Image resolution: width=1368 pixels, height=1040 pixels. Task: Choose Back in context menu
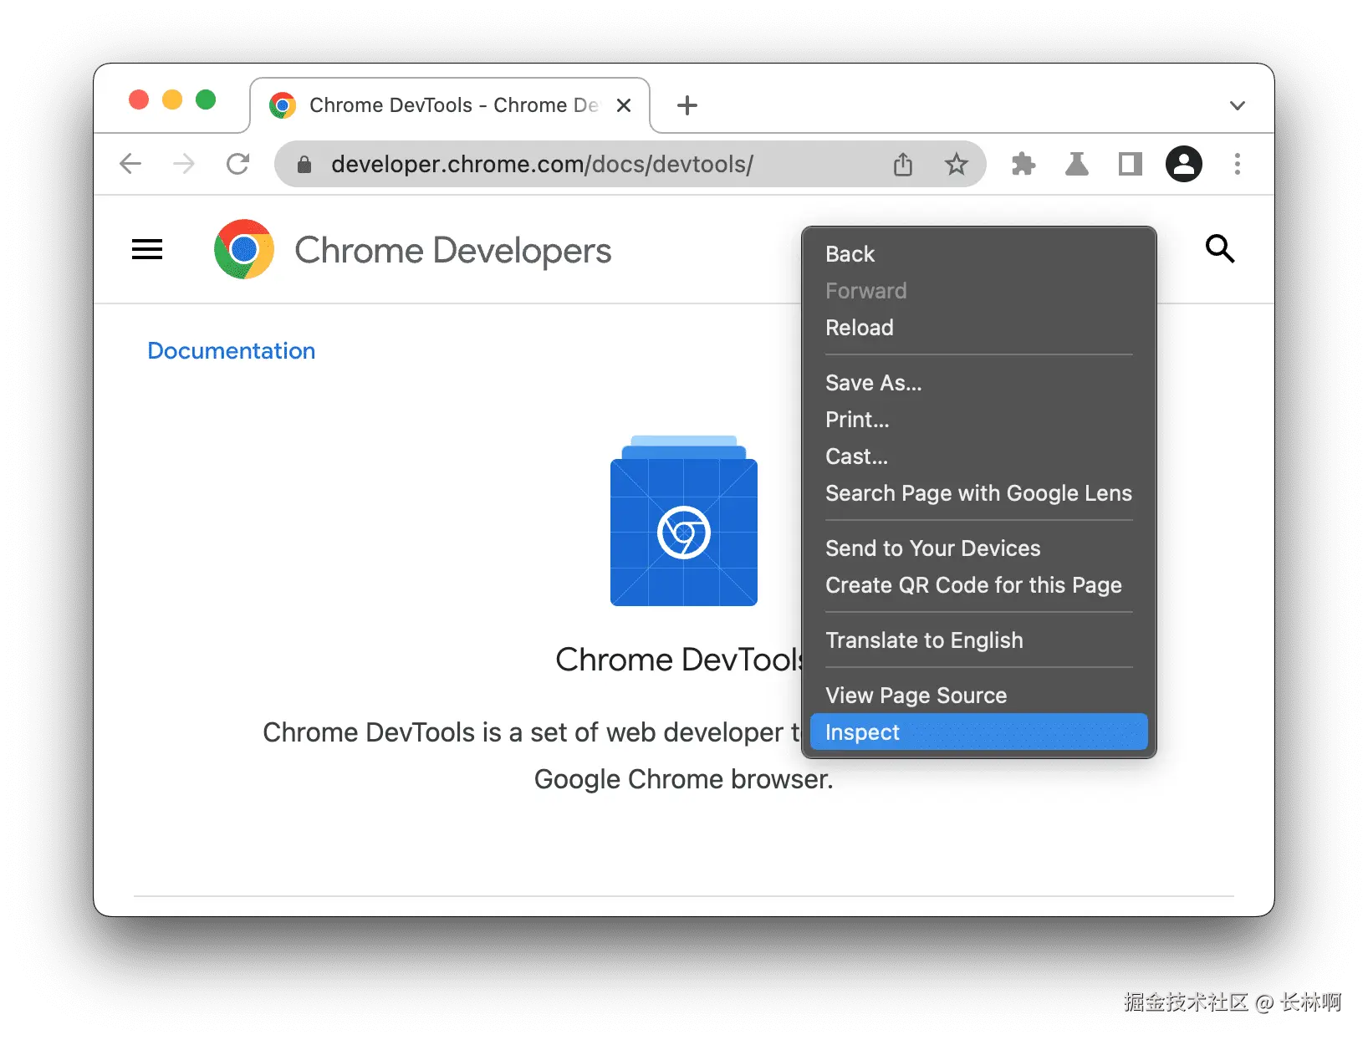(x=979, y=254)
